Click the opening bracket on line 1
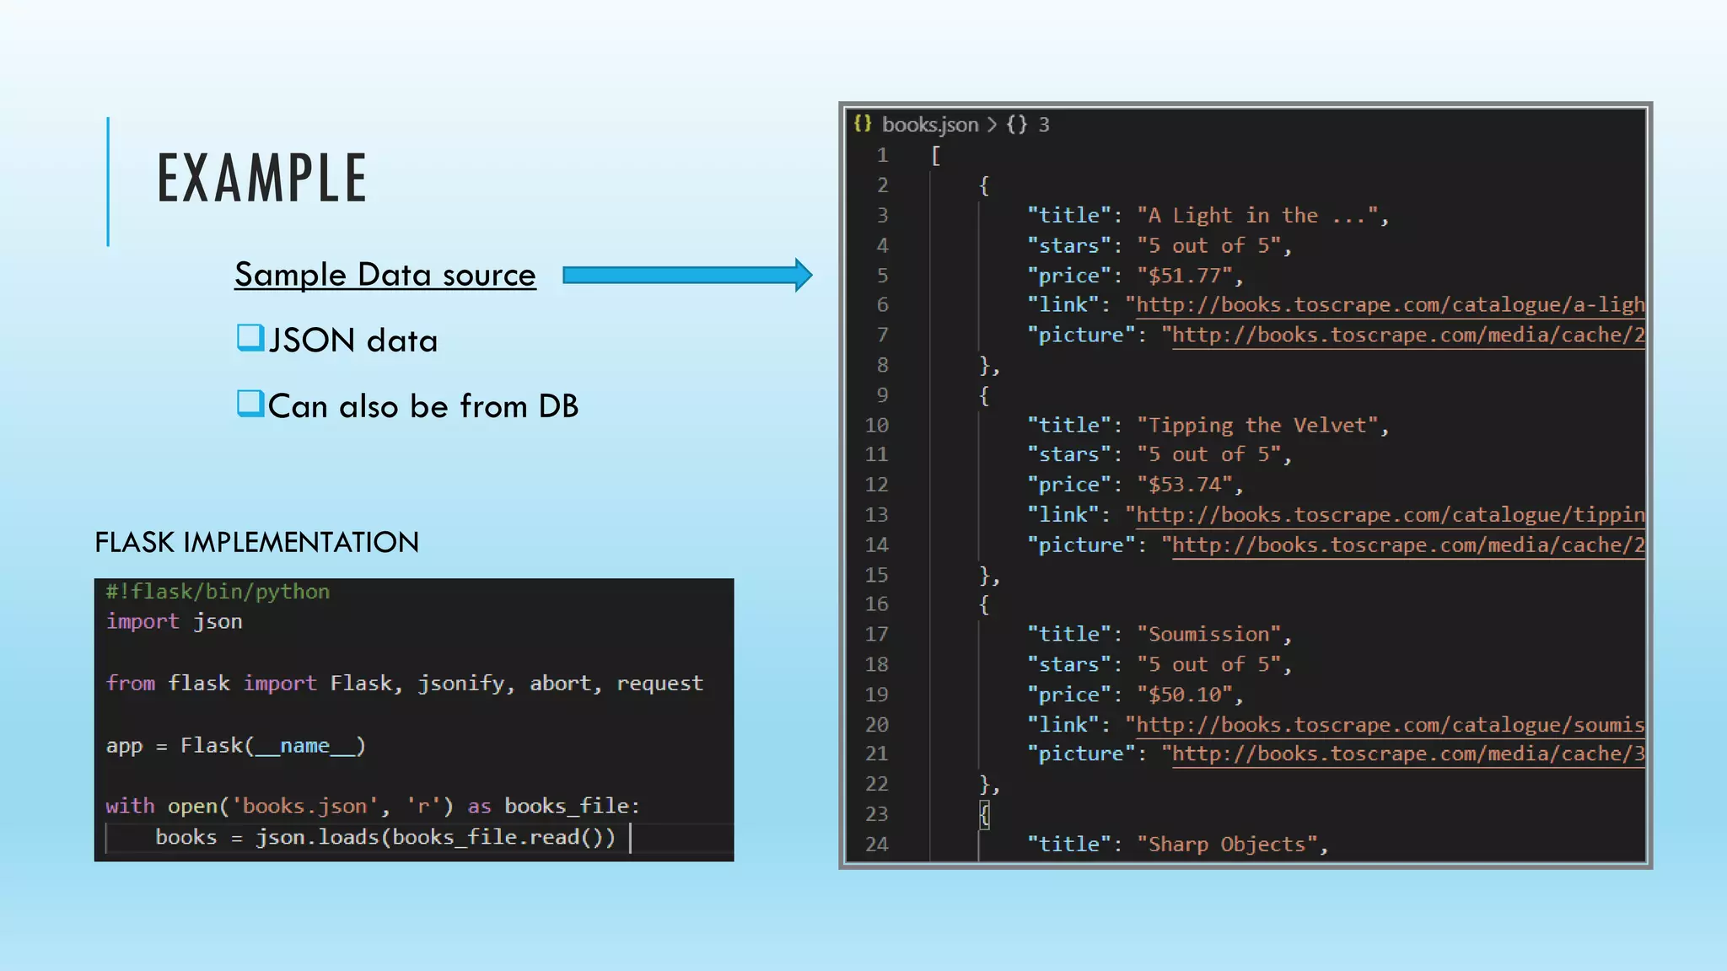Viewport: 1727px width, 971px height. 936,156
